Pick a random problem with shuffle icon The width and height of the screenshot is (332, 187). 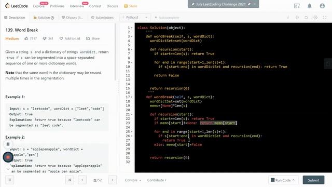point(70,180)
